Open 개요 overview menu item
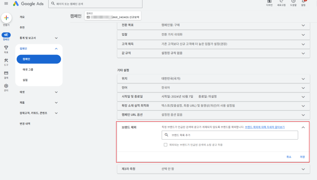Screen dimensions: 317x180 click(x=22, y=17)
